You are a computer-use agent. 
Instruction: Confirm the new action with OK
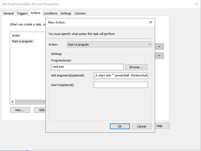pos(120,126)
